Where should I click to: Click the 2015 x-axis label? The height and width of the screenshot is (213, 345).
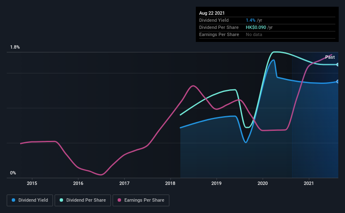coord(32,183)
